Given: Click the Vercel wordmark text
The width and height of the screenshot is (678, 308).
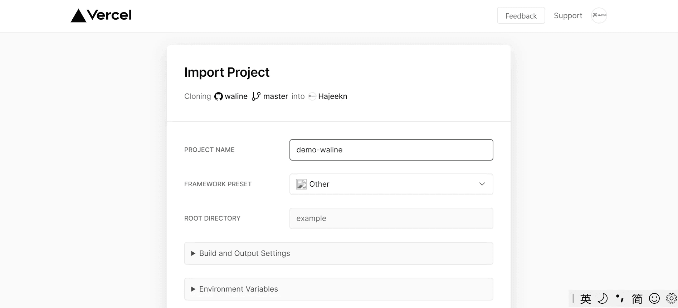Looking at the screenshot, I should [109, 15].
